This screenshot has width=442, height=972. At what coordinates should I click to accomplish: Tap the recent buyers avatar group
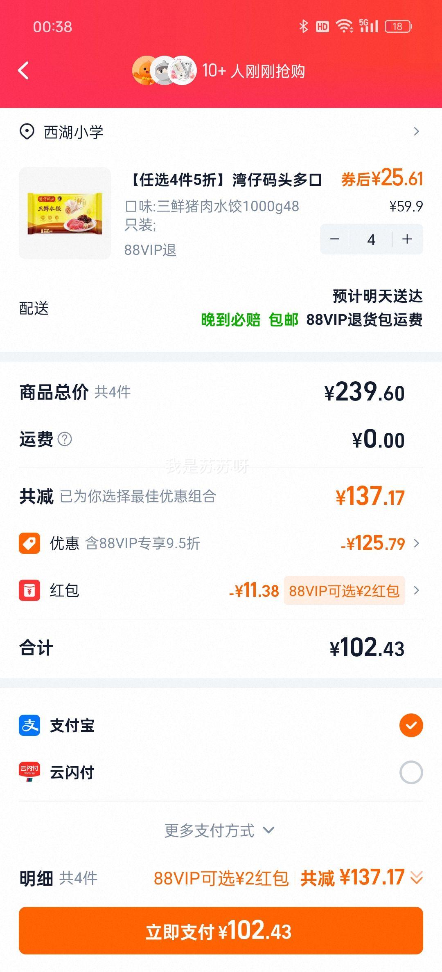(165, 70)
